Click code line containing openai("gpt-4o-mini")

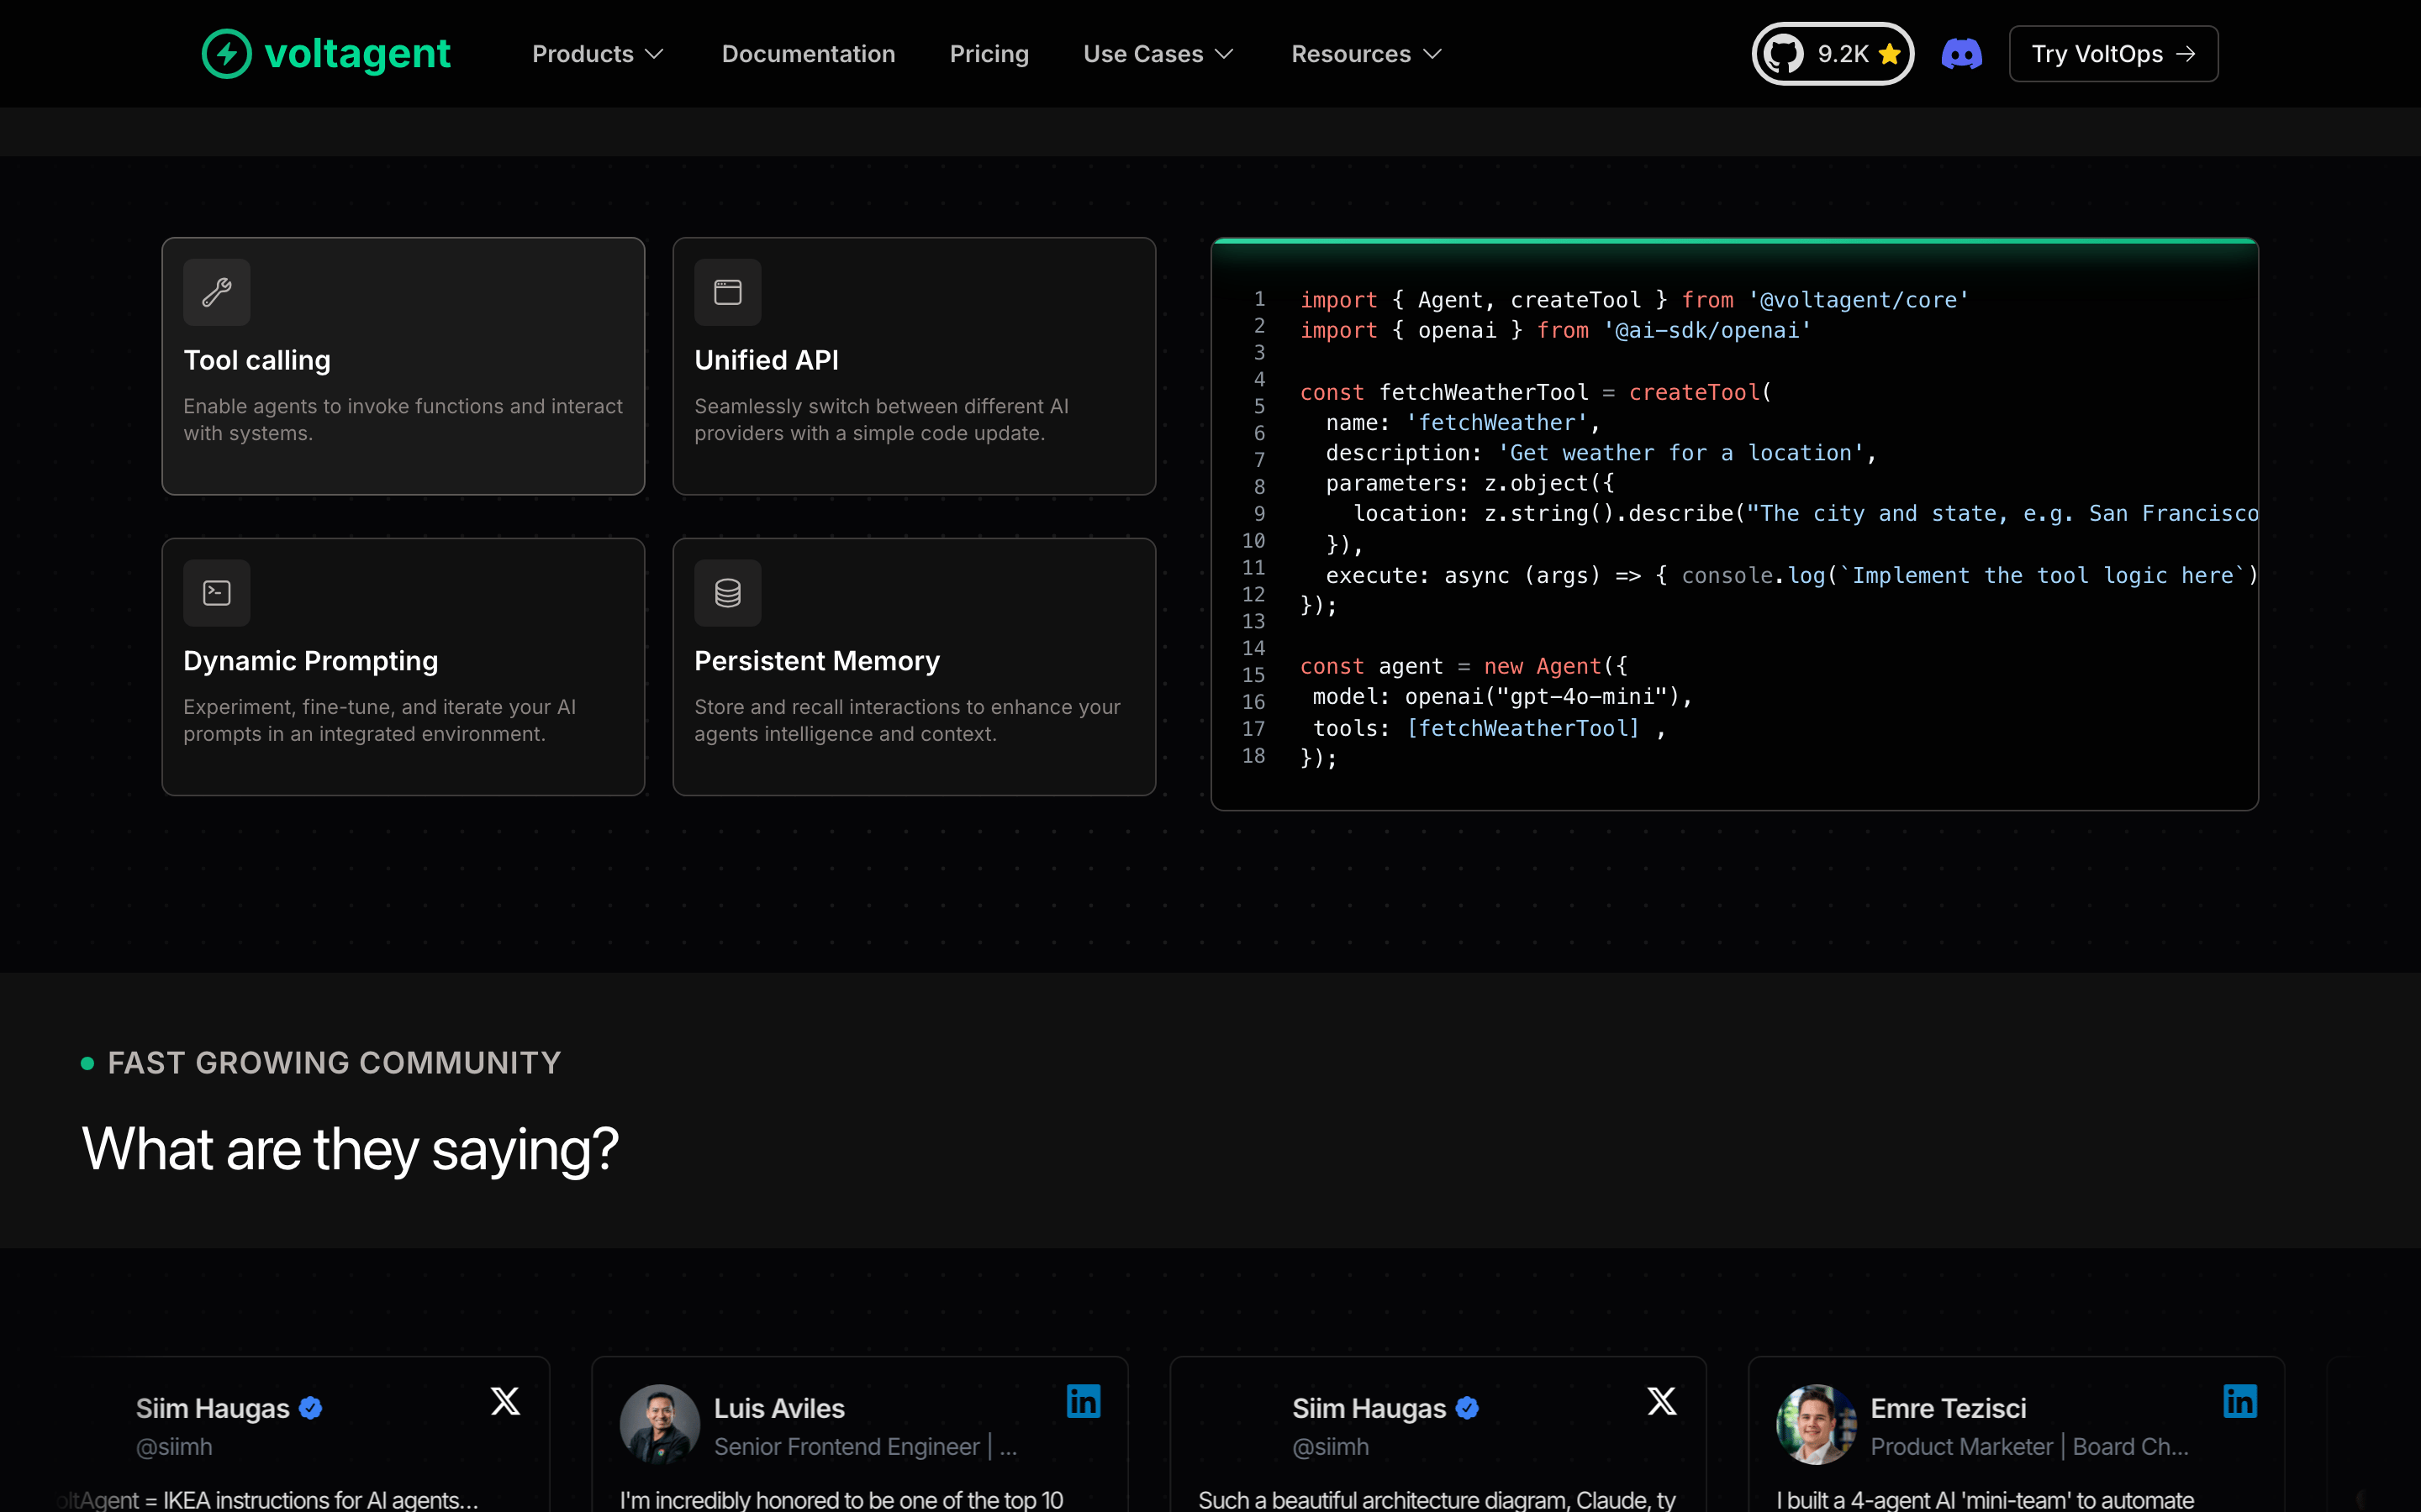(1503, 697)
